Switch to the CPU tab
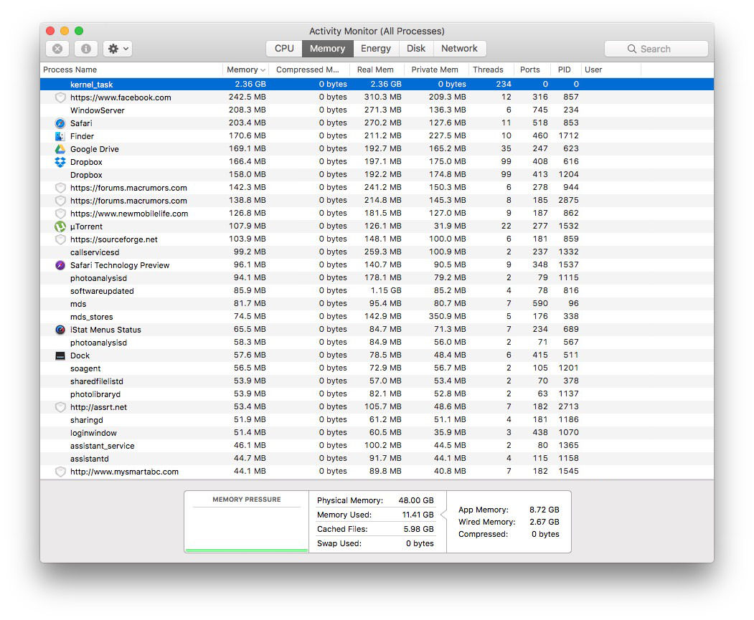 coord(284,49)
